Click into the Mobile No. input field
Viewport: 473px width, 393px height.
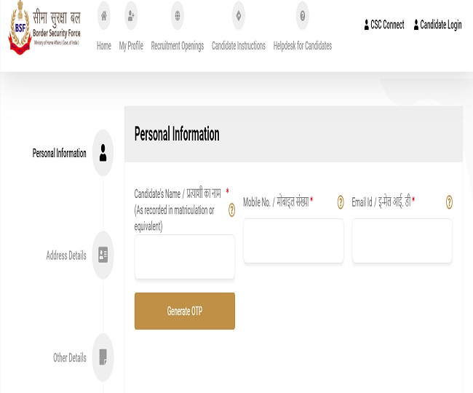(293, 241)
